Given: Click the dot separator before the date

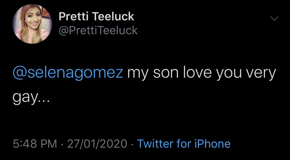Looking at the screenshot, I should (62, 144).
